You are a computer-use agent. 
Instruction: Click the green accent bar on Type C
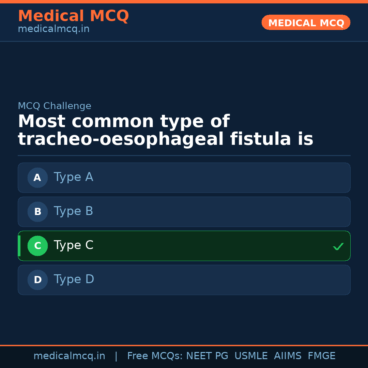click(19, 246)
